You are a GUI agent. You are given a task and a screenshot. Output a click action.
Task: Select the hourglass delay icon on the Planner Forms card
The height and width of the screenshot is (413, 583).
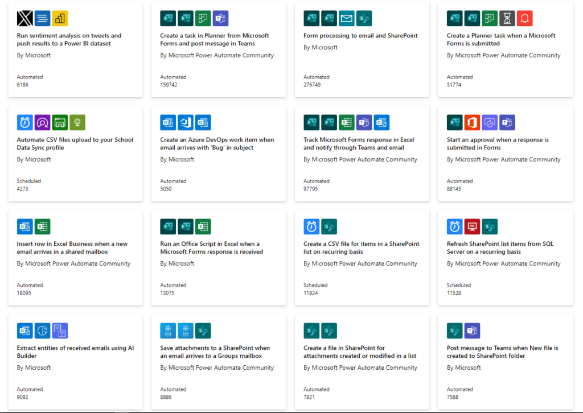pos(507,18)
